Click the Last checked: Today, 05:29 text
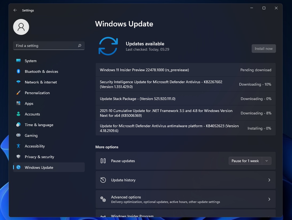Screen dimensions: 292x220 pyautogui.click(x=147, y=49)
